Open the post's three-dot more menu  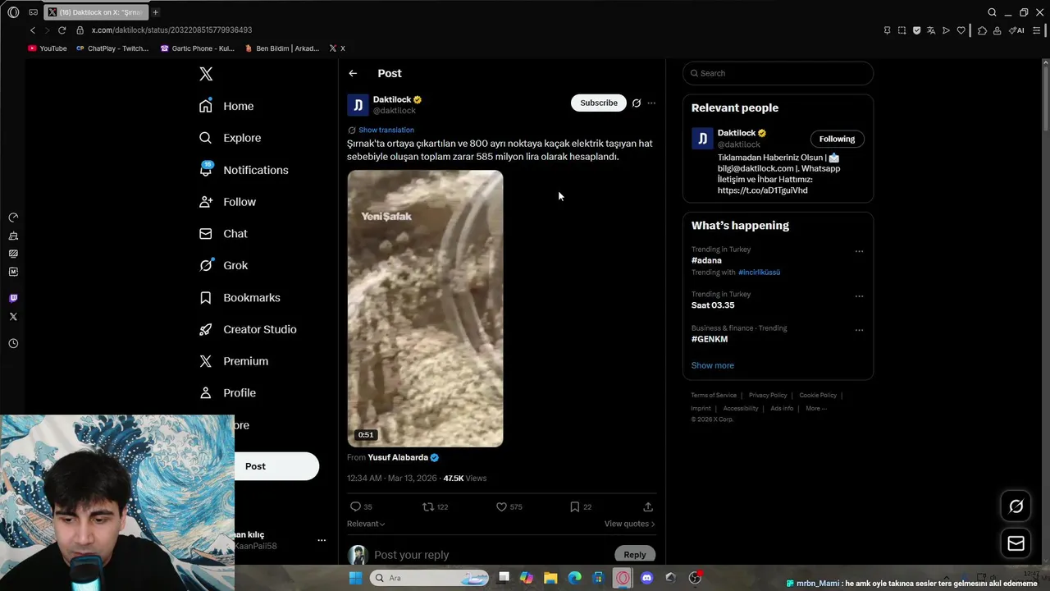point(651,103)
